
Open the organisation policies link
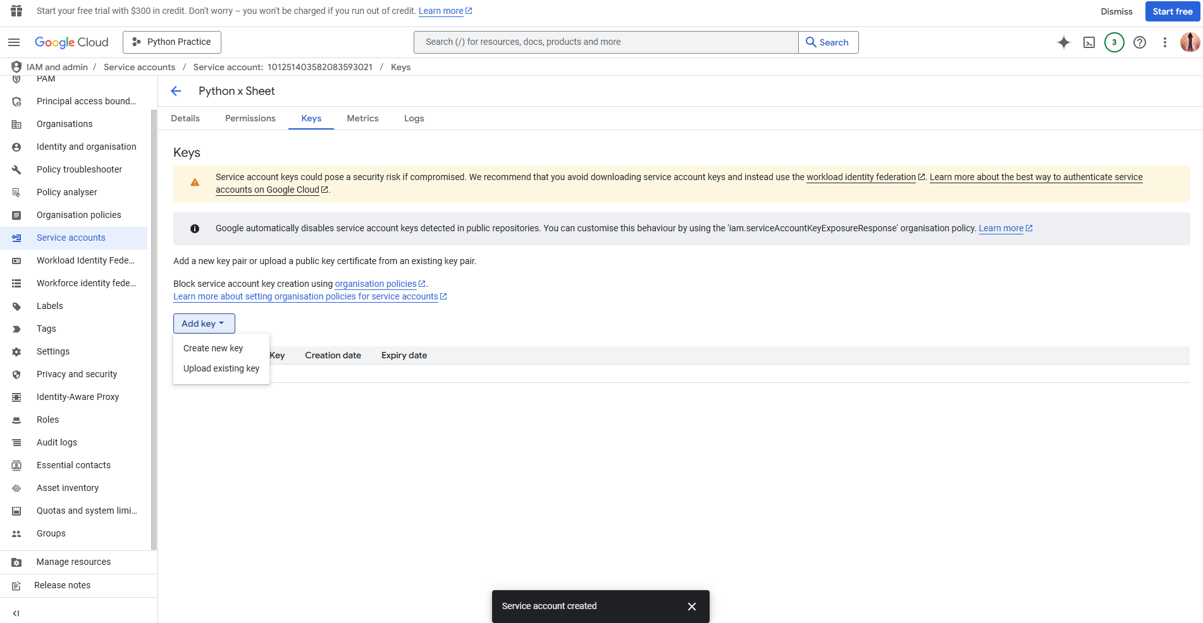(380, 284)
